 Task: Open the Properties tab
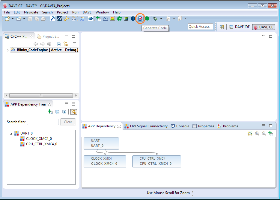(203, 126)
